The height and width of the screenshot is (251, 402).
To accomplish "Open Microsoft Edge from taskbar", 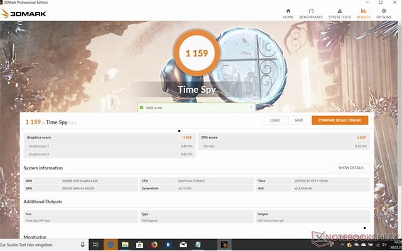I will (111, 245).
